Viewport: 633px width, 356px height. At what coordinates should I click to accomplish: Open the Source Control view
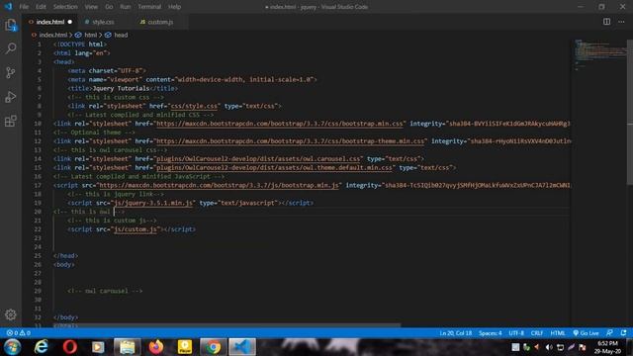(11, 72)
